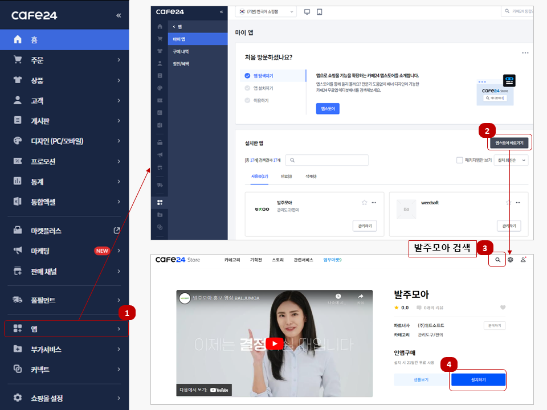
Task: Open the 설치 최신순 sort dropdown
Action: (511, 161)
